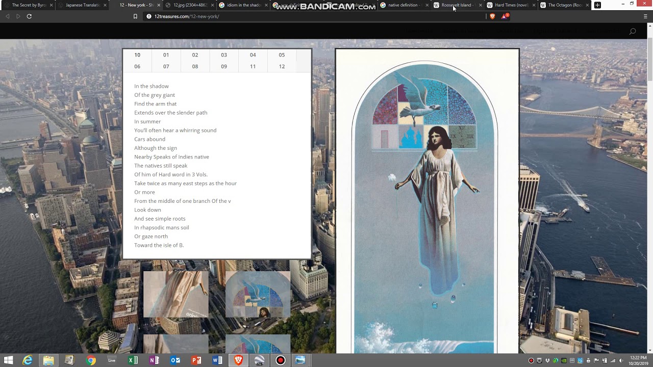Viewport: 653px width, 367px height.
Task: Click the large woman-in-arch painting
Action: point(427,201)
